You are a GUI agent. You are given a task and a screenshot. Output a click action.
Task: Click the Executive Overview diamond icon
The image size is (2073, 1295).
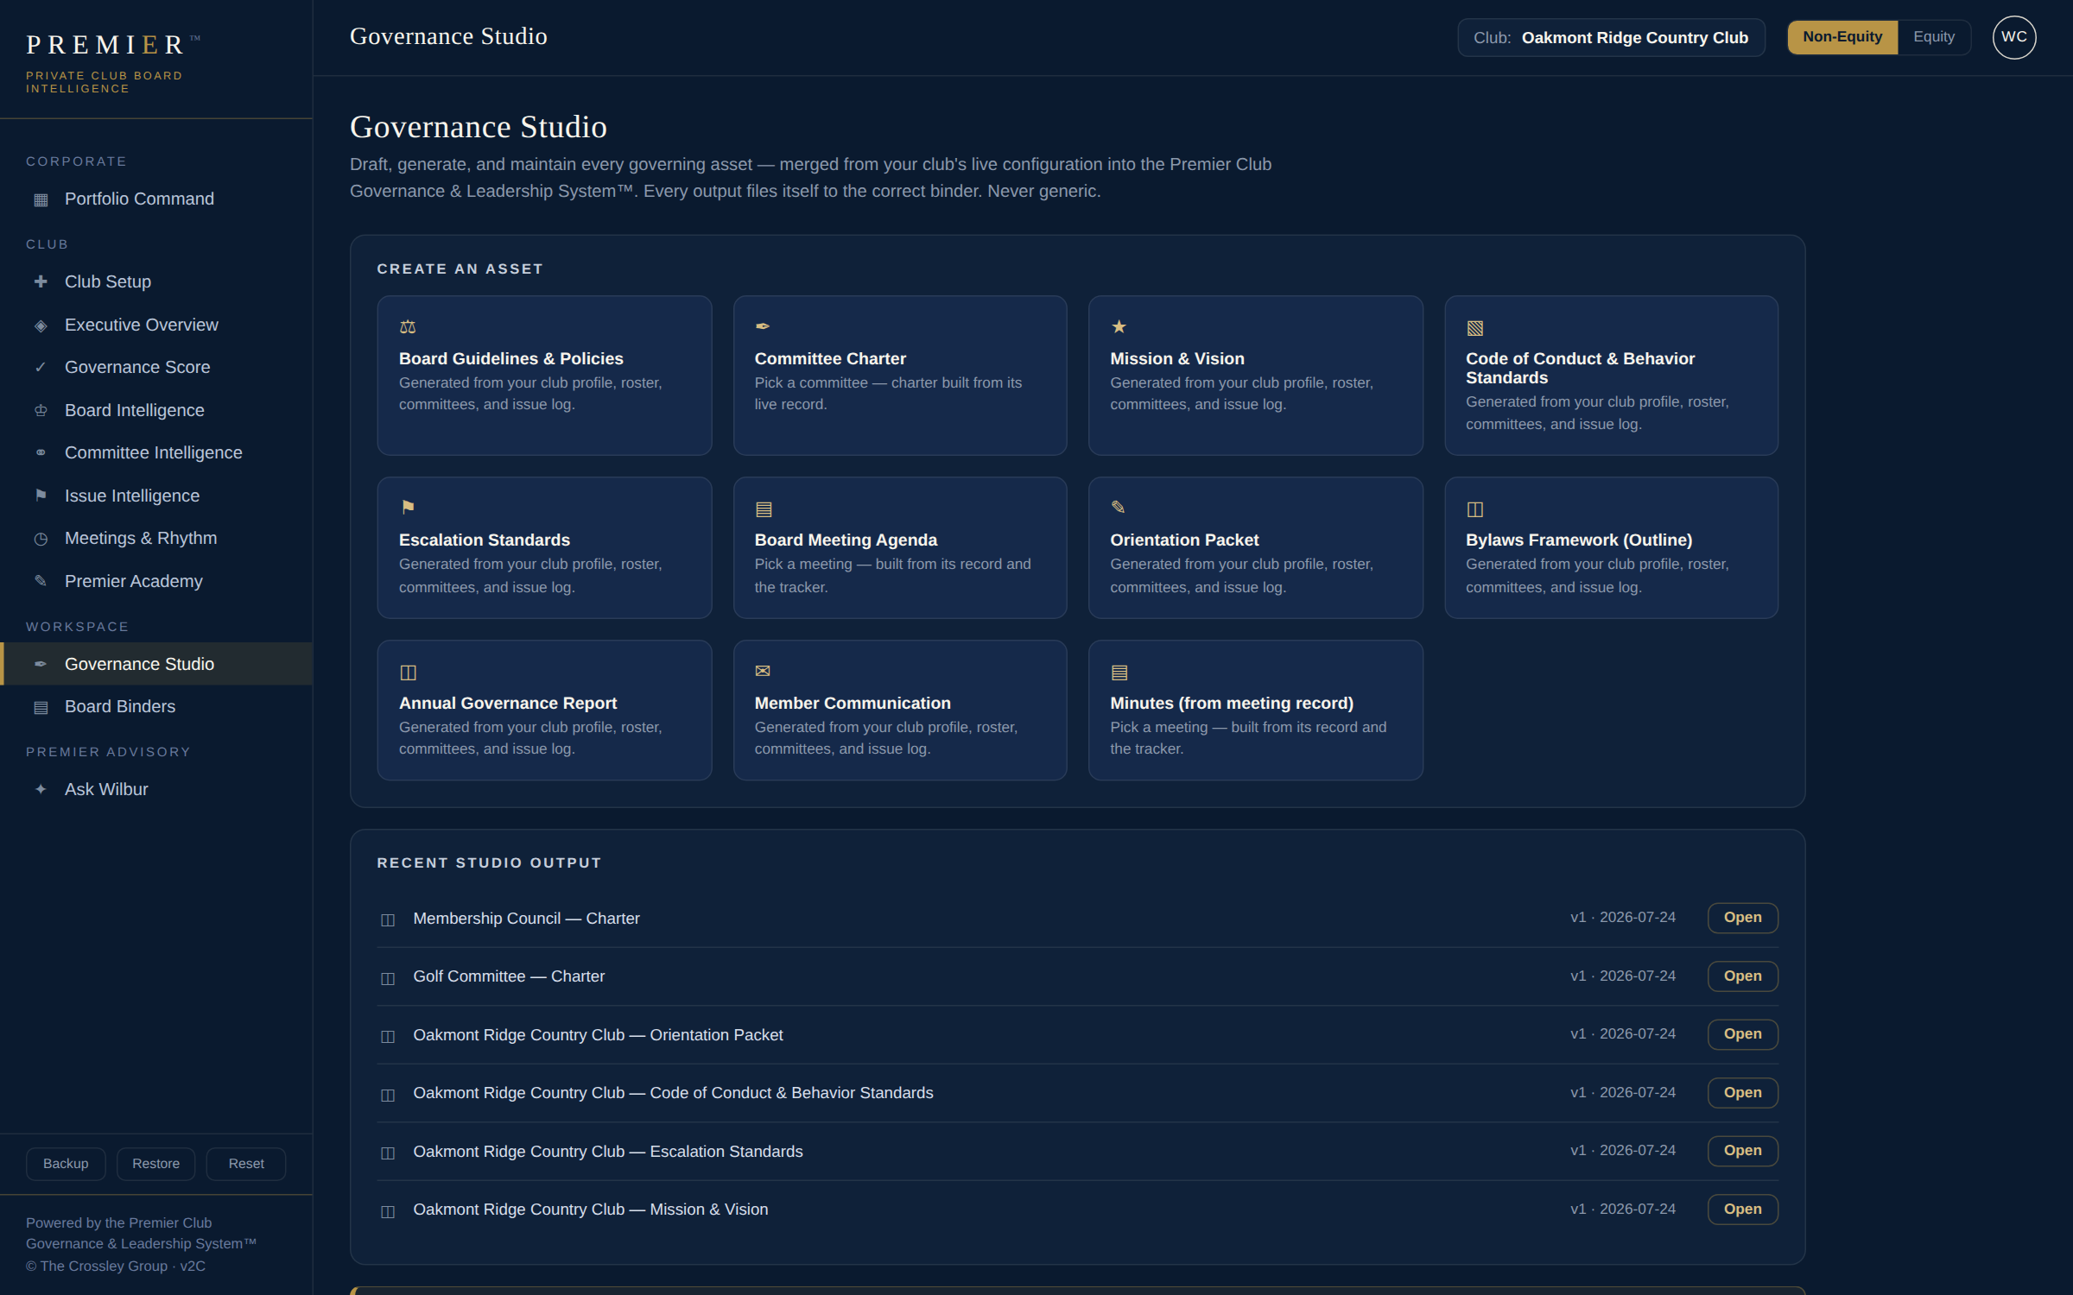[x=41, y=325]
